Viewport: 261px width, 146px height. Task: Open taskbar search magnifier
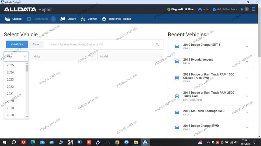pos(14,142)
